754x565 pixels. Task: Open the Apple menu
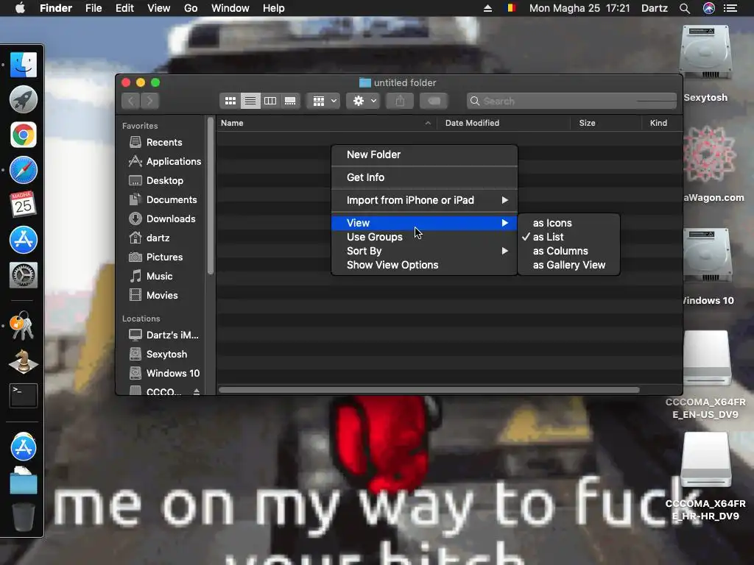(20, 8)
